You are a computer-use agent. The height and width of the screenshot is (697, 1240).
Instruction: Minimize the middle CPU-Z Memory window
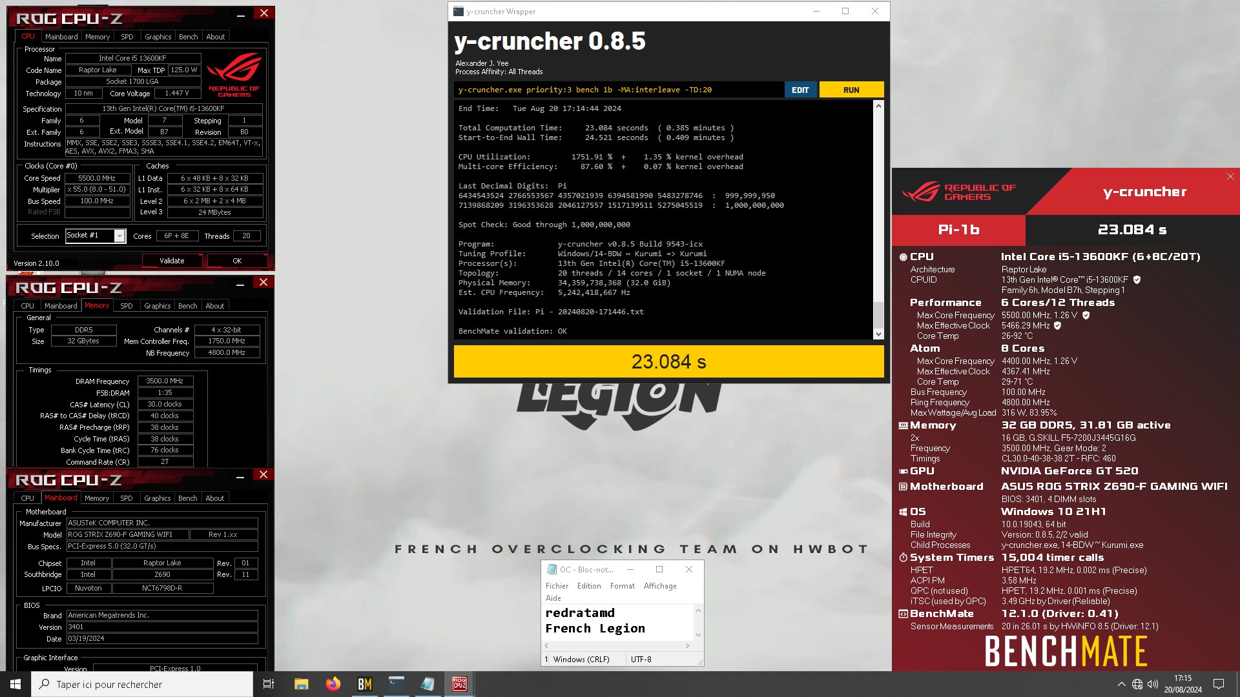pyautogui.click(x=240, y=284)
